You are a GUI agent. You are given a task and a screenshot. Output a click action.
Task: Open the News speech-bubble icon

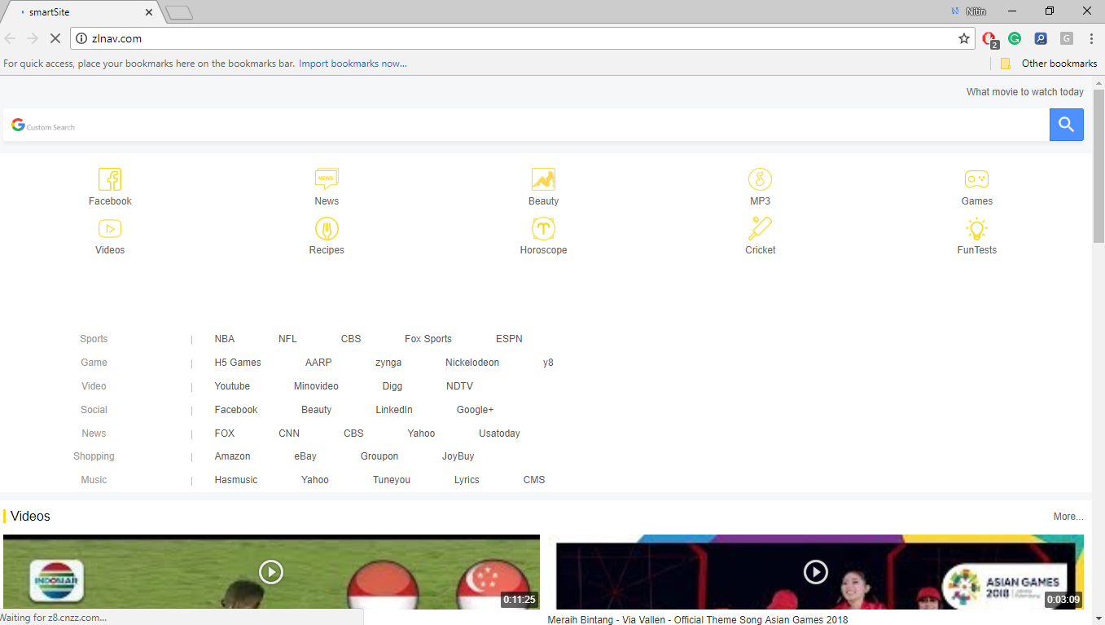327,179
